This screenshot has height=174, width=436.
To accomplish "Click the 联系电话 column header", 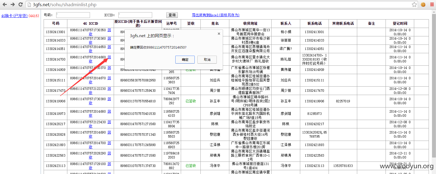I will (x=314, y=24).
